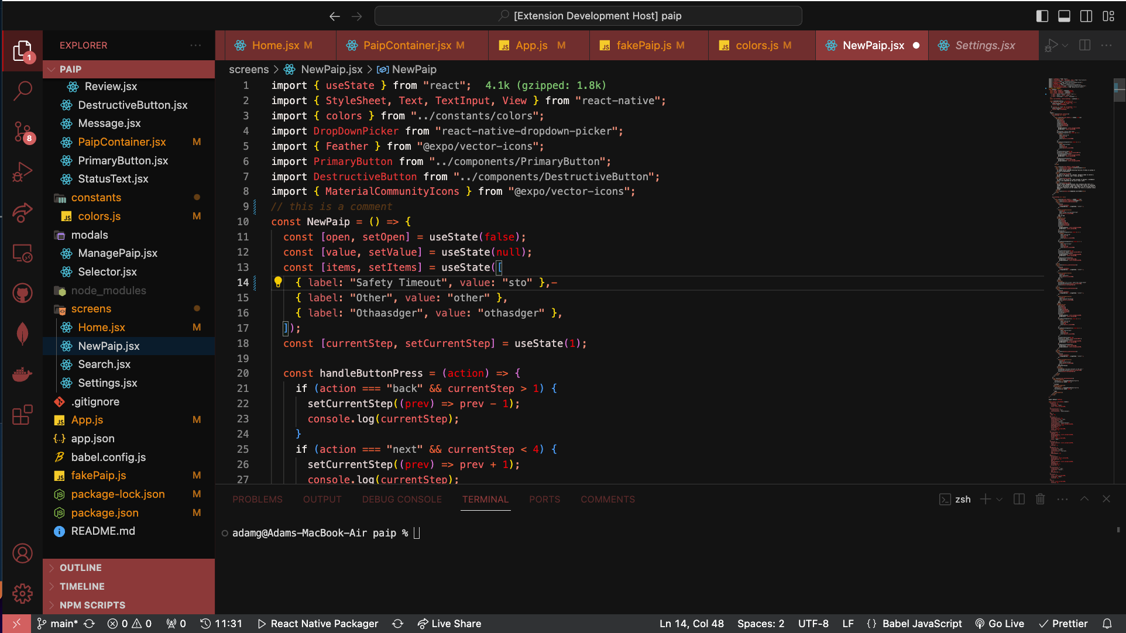
Task: Toggle primary side bar visibility
Action: point(1042,16)
